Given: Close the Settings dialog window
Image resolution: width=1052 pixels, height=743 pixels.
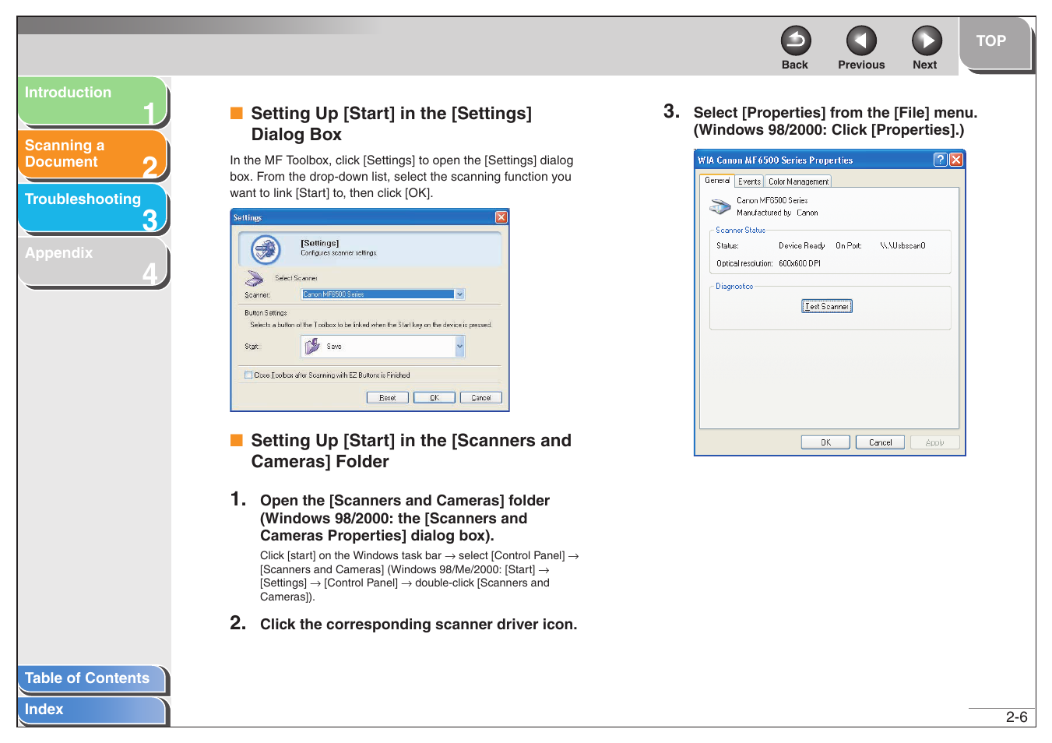Looking at the screenshot, I should pos(501,217).
